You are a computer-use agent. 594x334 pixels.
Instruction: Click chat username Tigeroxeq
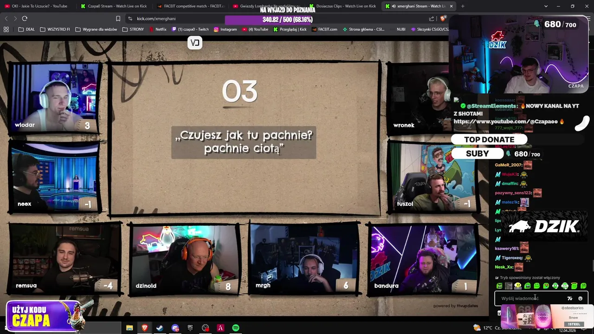[512, 258]
